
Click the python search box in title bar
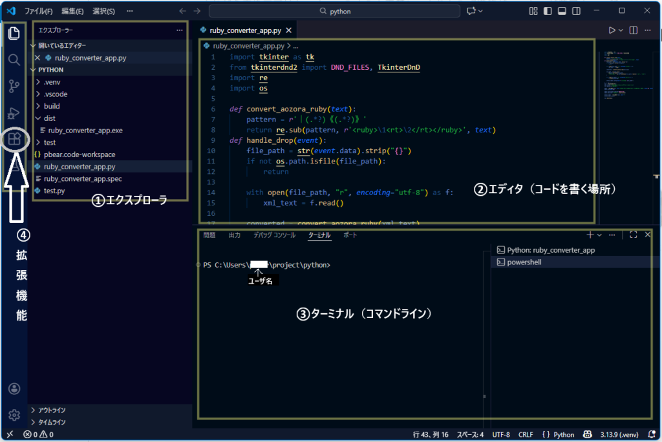(x=334, y=11)
